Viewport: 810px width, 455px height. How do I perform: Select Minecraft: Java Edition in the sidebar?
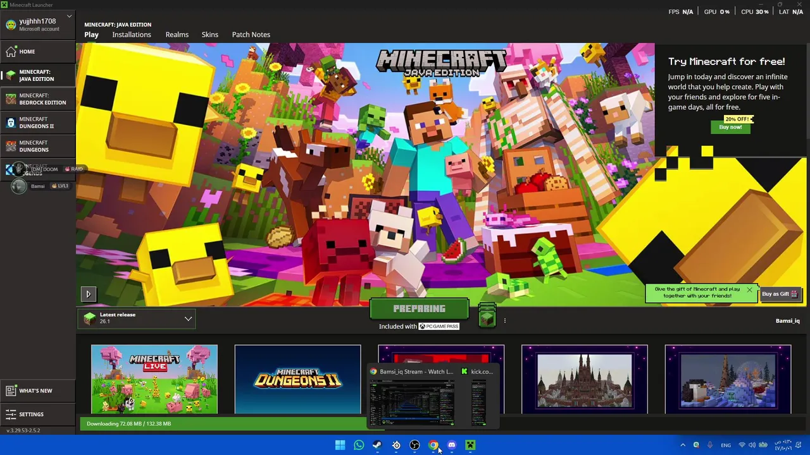pos(38,75)
